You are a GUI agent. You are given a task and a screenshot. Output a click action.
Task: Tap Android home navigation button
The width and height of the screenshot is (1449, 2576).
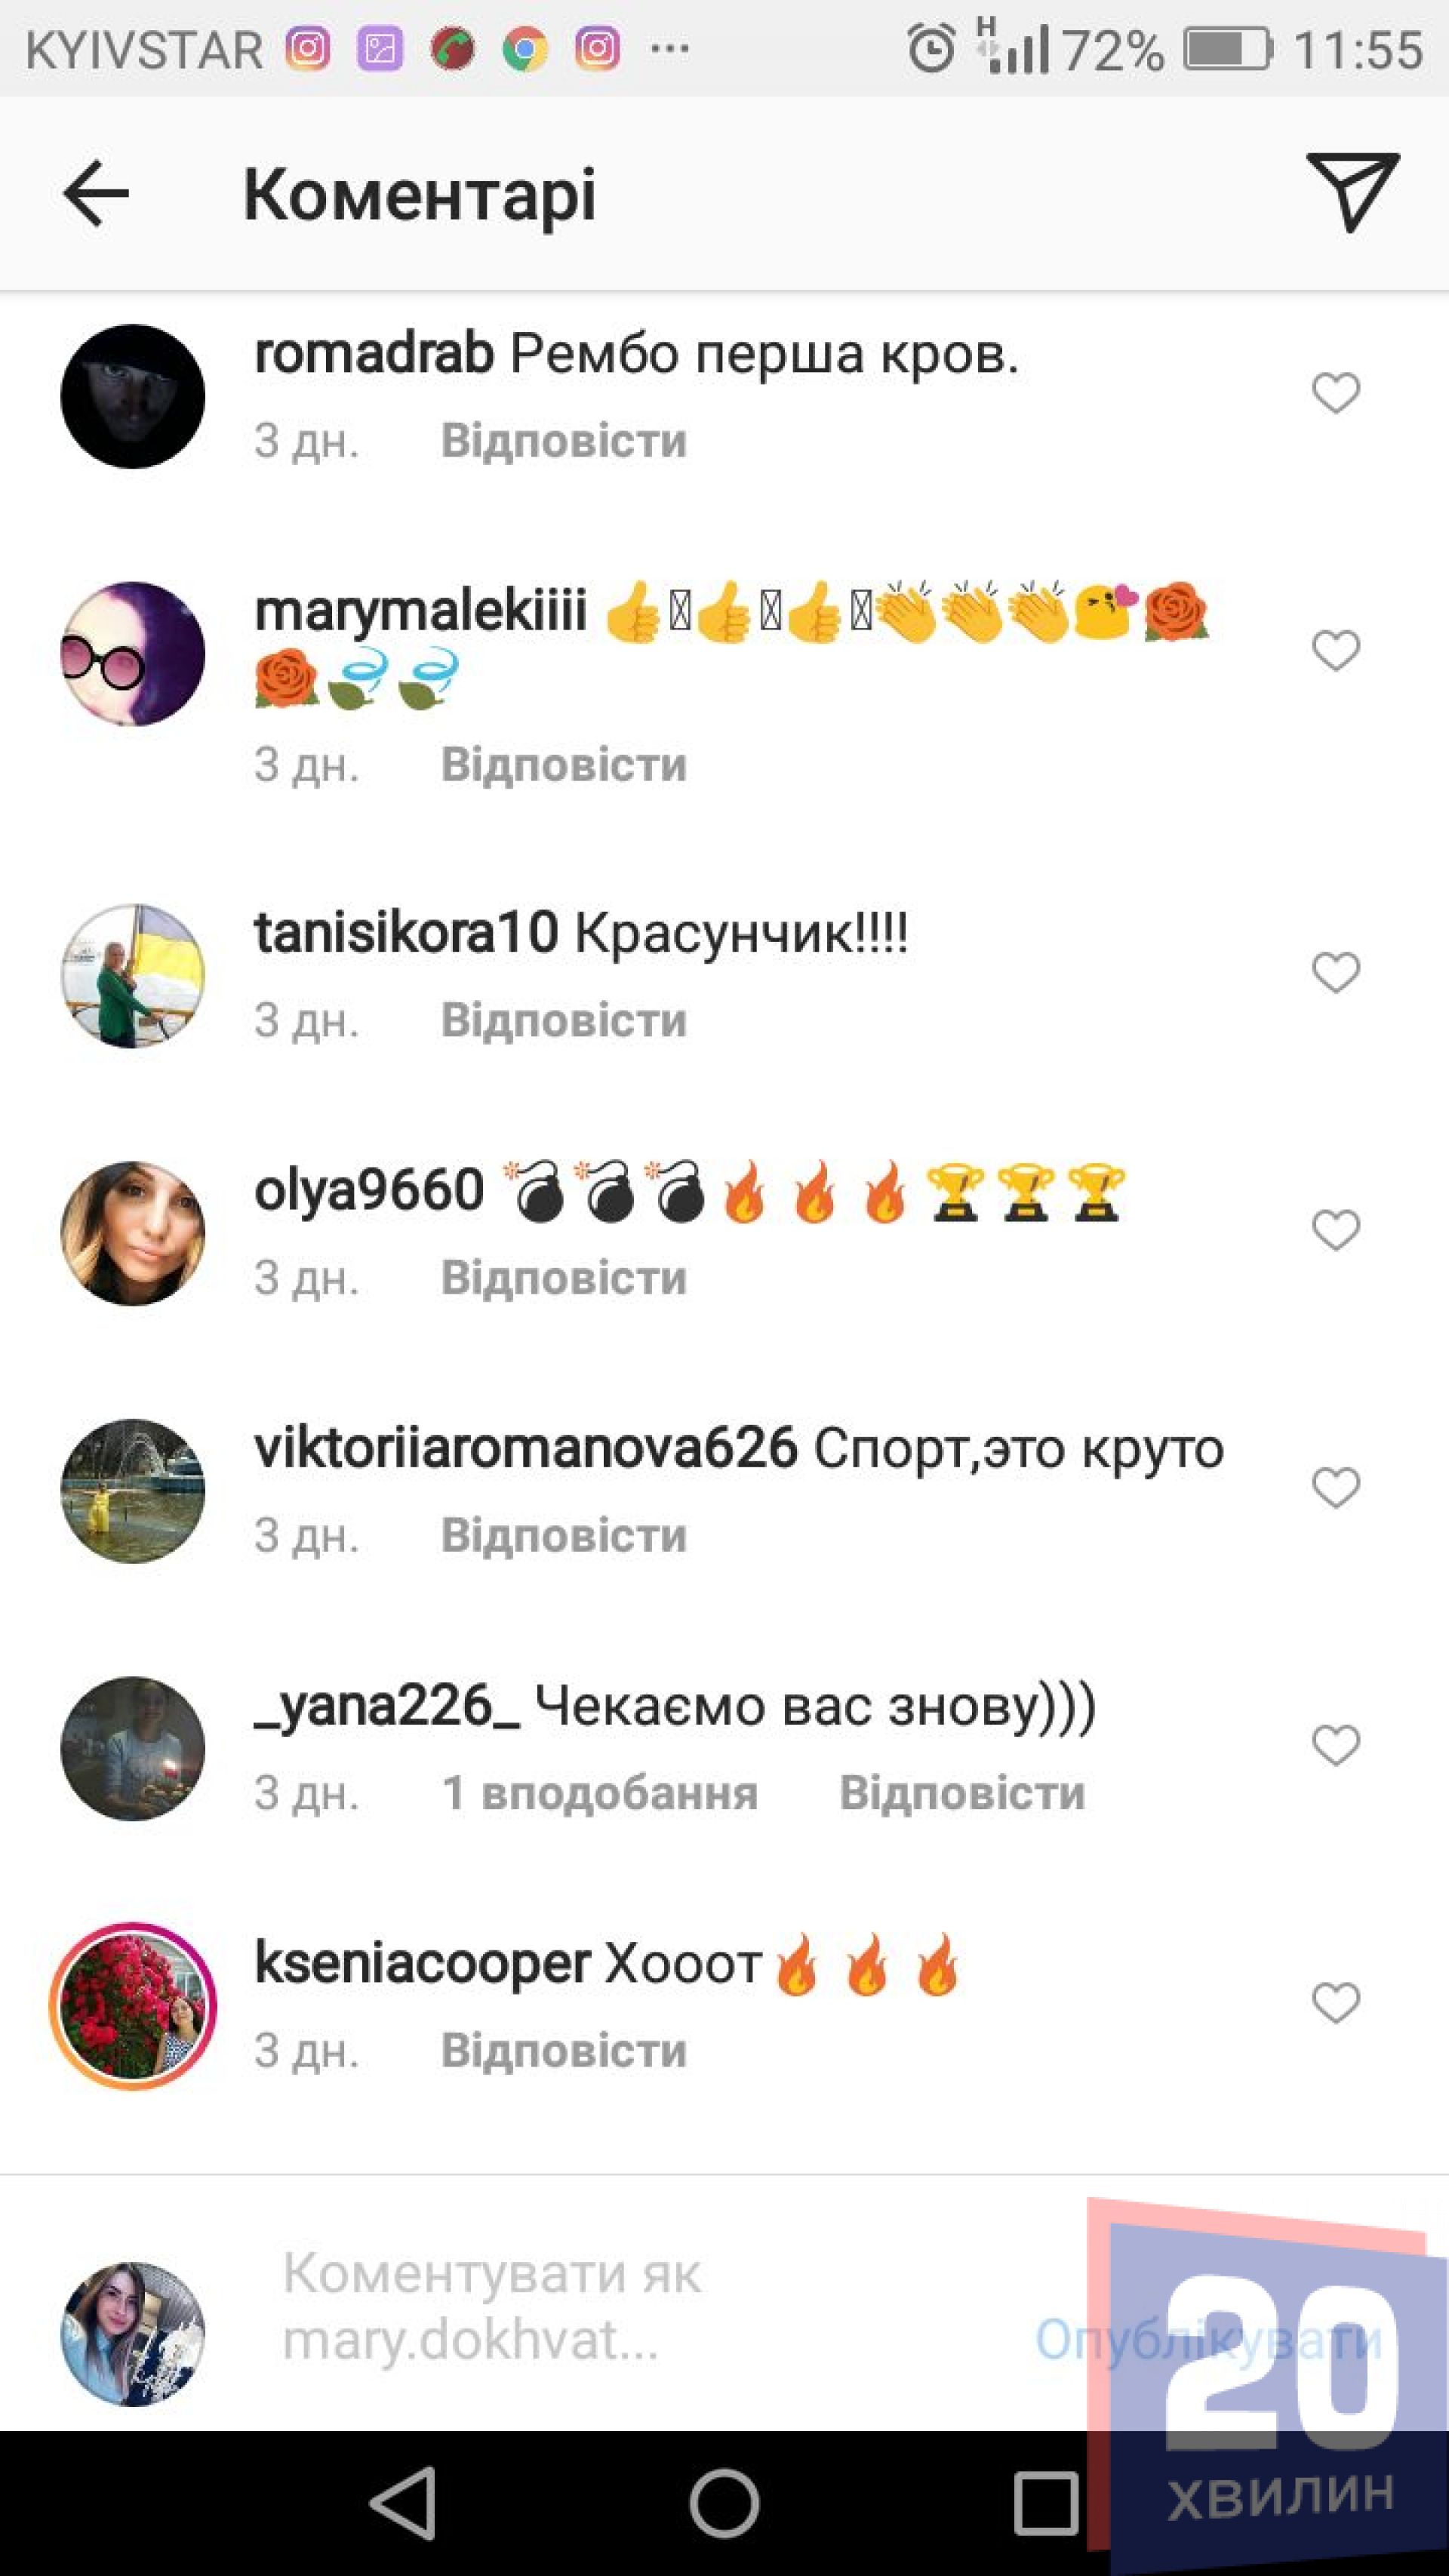pos(724,2503)
